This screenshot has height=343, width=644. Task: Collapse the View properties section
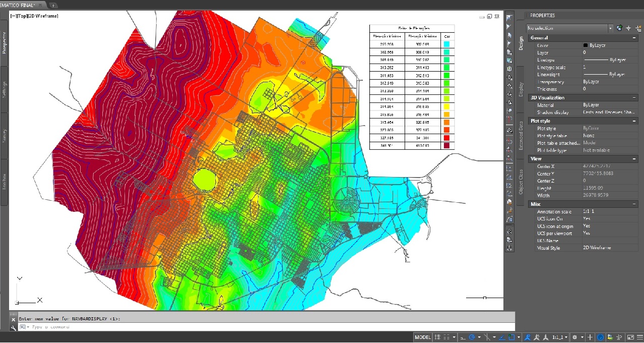click(634, 158)
